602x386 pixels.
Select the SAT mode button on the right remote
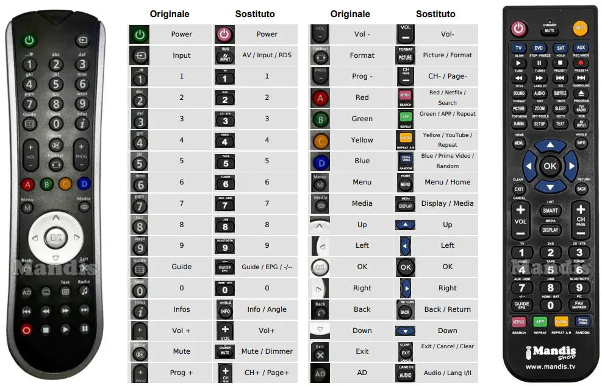click(x=560, y=48)
